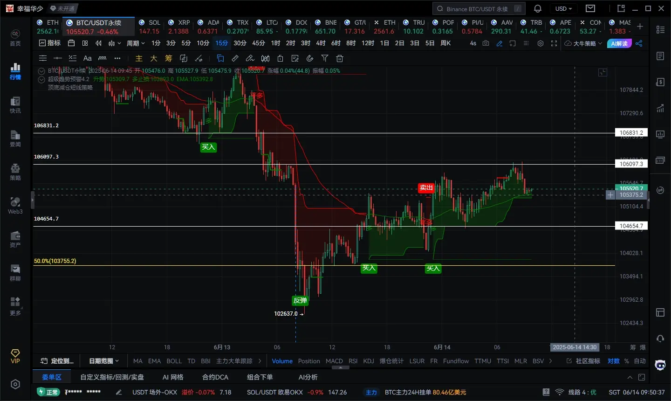The height and width of the screenshot is (401, 671).
Task: Click the 筹 gold label button
Action: pos(169,58)
